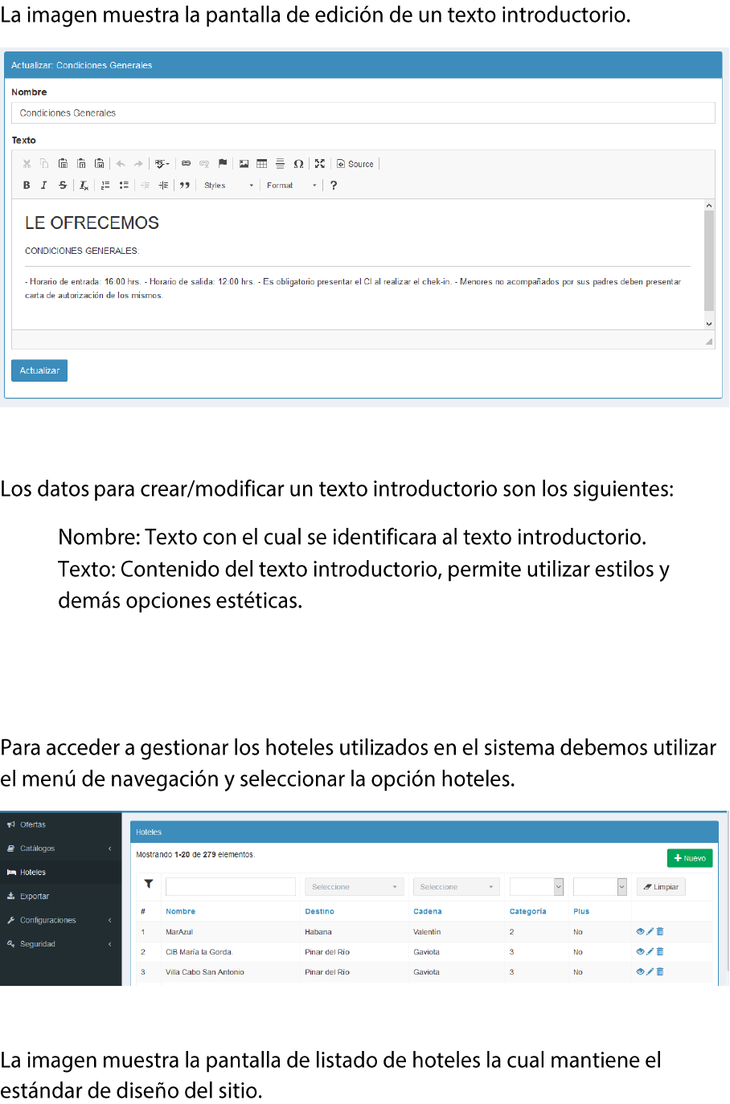View Villa Cabo San Antonio eye icon

640,971
